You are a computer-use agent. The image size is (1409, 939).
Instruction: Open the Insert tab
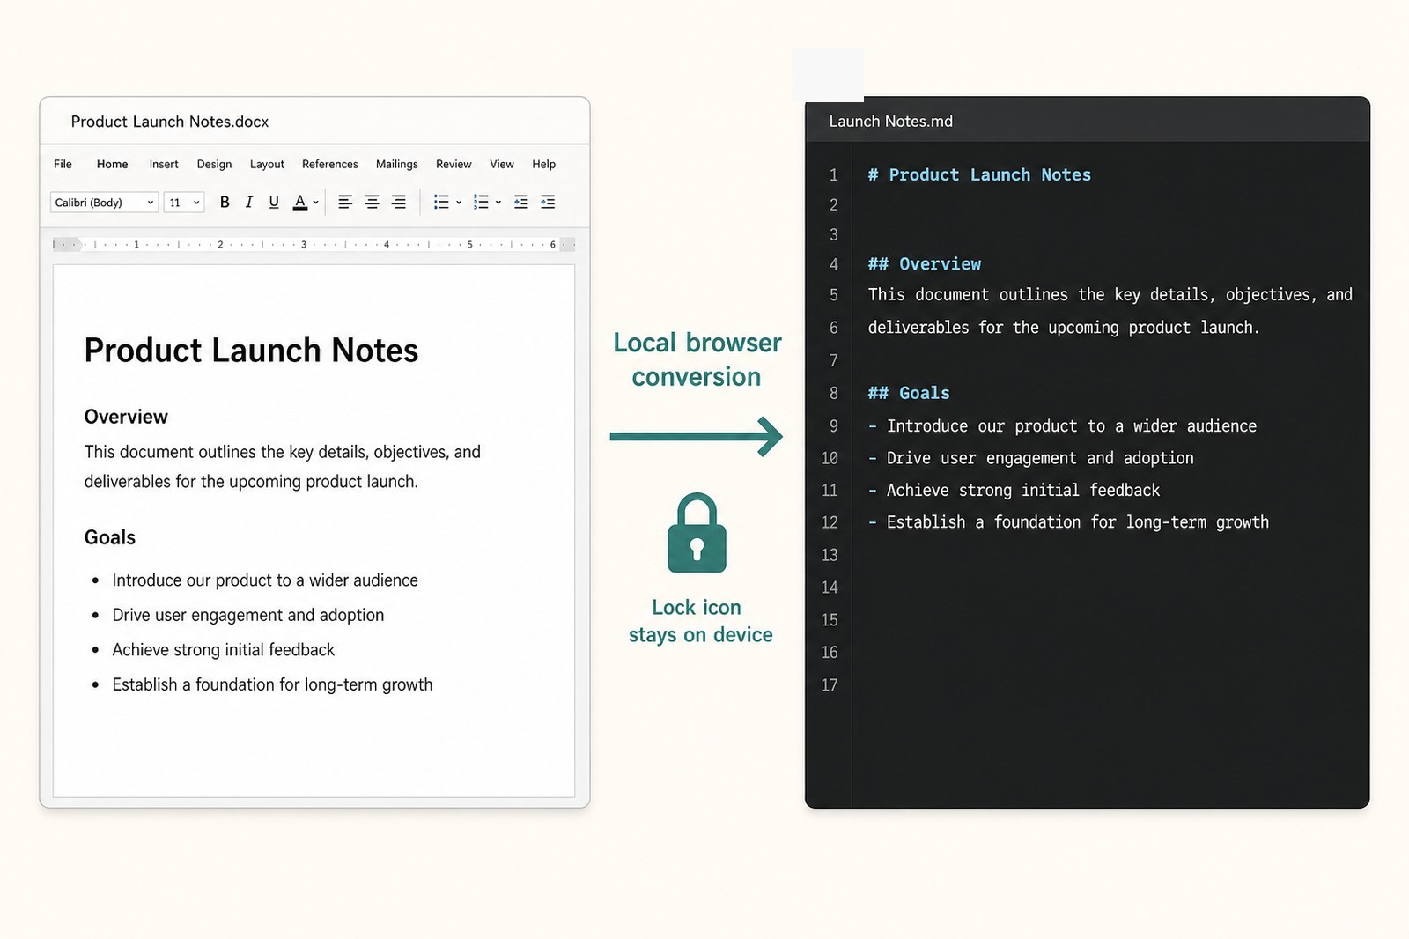pos(163,164)
